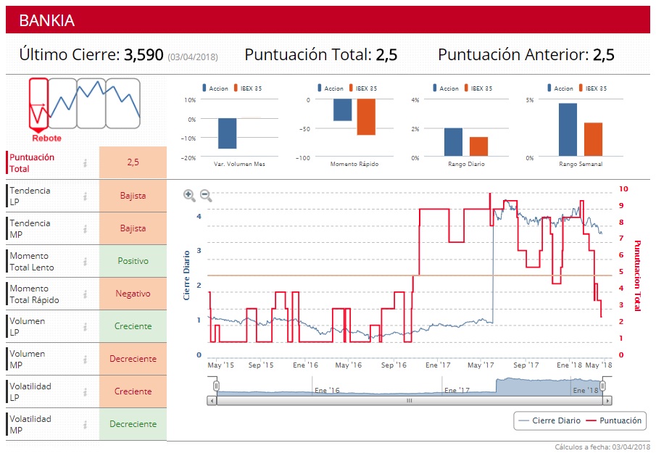The height and width of the screenshot is (456, 656).
Task: Select the Decreciente value for Volatilidad MP
Action: tap(133, 424)
